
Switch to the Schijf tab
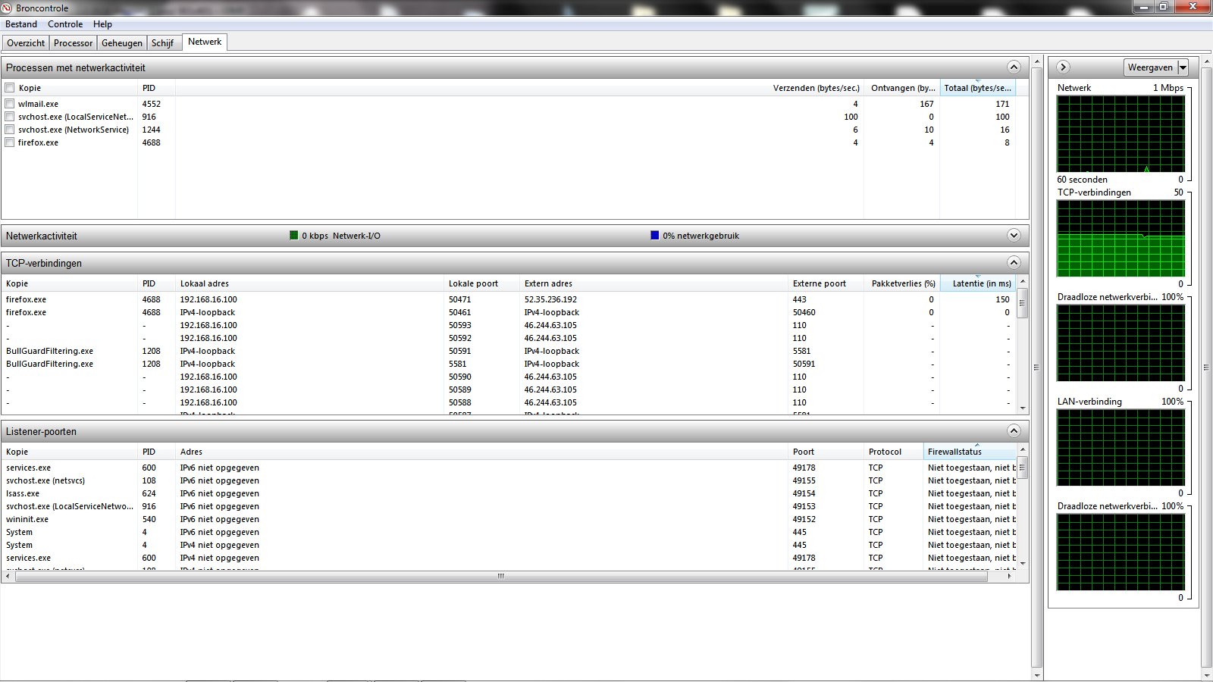[x=162, y=43]
